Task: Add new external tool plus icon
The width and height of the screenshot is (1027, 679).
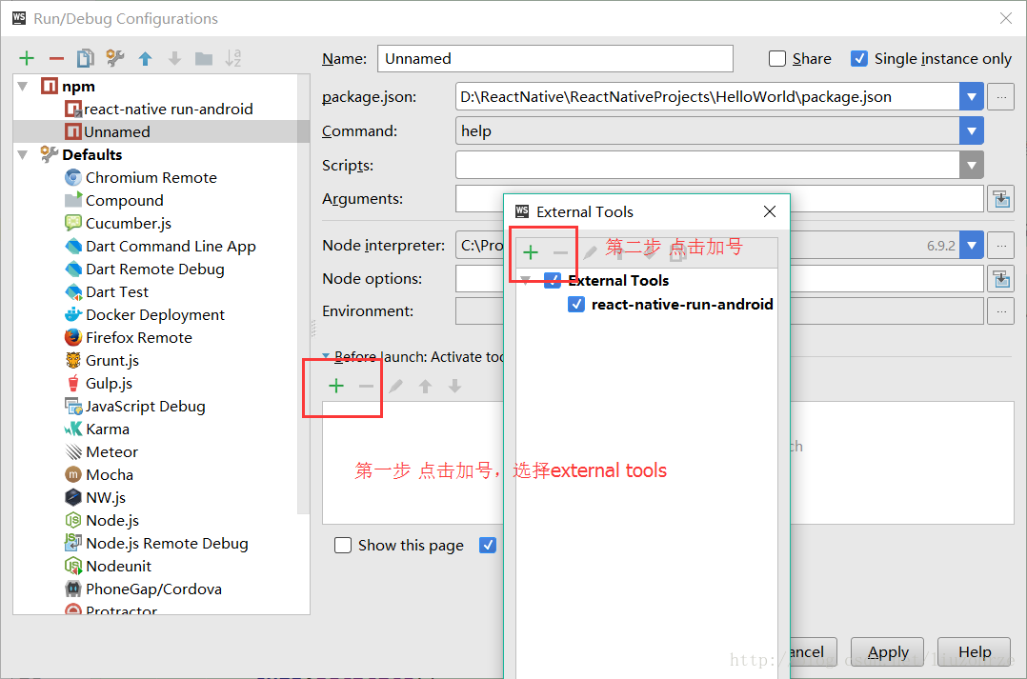Action: coord(531,252)
